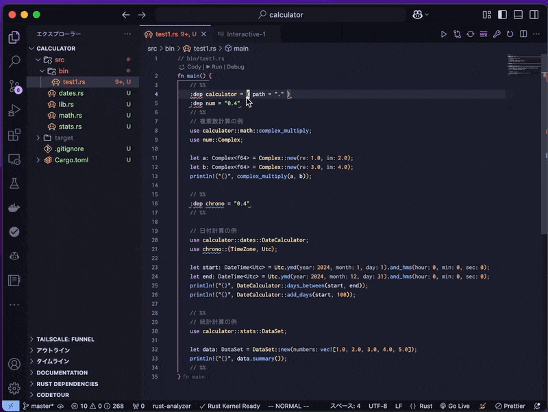Viewport: 548px width, 412px height.
Task: Click the Go Live status button
Action: click(x=455, y=406)
